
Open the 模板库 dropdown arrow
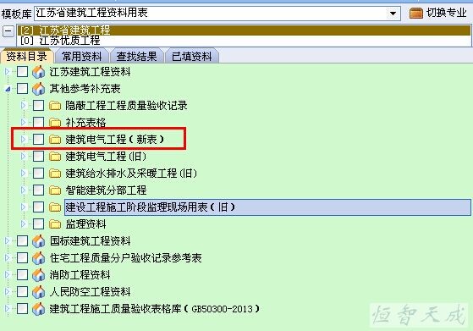393,14
